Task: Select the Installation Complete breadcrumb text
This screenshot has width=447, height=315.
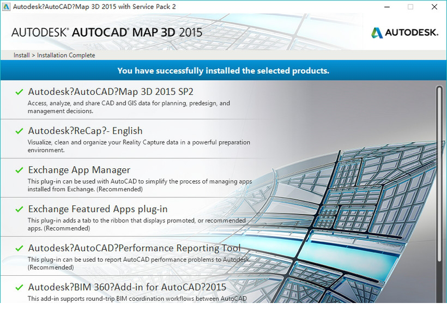Action: tap(66, 55)
